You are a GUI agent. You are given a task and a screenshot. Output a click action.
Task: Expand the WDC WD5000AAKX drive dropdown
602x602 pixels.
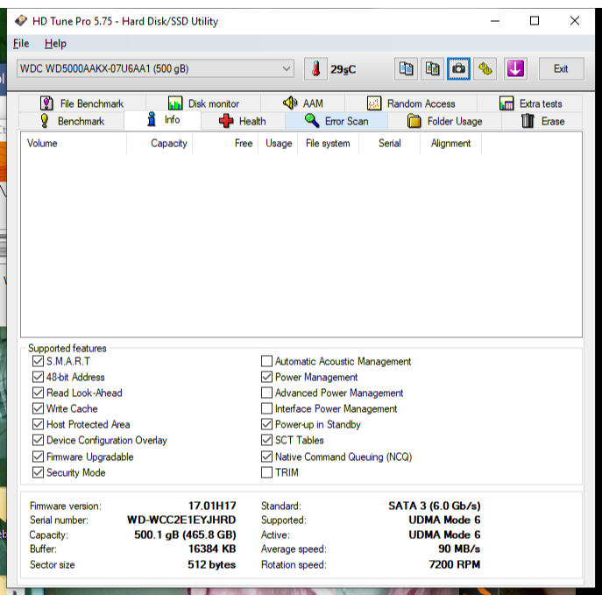click(x=287, y=68)
